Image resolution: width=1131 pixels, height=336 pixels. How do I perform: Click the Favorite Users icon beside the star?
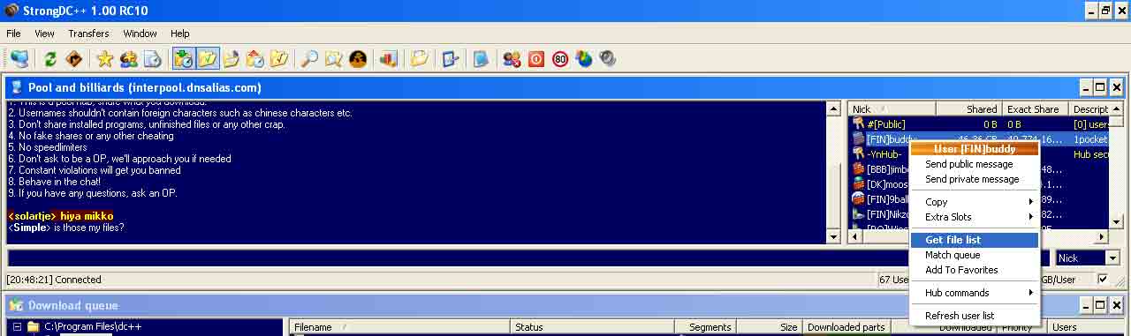[129, 58]
